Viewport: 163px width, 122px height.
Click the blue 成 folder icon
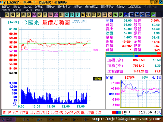[x=126, y=15]
